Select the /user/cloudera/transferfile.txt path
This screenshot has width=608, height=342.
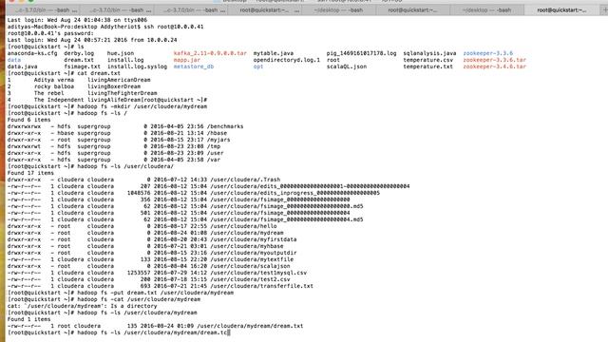[x=262, y=286]
